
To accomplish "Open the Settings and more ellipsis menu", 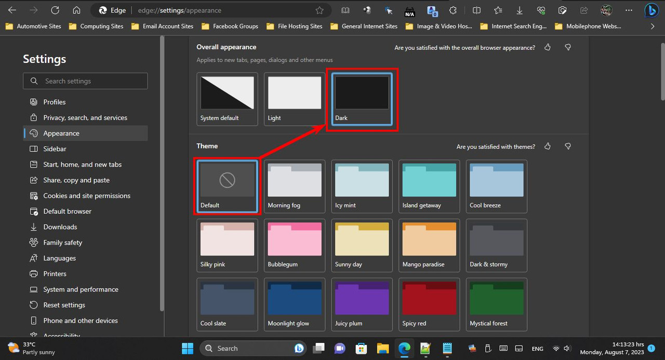I will click(628, 10).
